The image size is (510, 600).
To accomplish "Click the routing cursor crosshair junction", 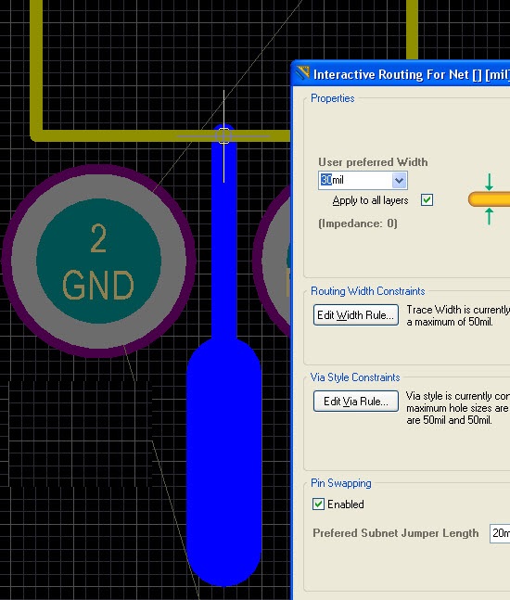I will pyautogui.click(x=224, y=135).
